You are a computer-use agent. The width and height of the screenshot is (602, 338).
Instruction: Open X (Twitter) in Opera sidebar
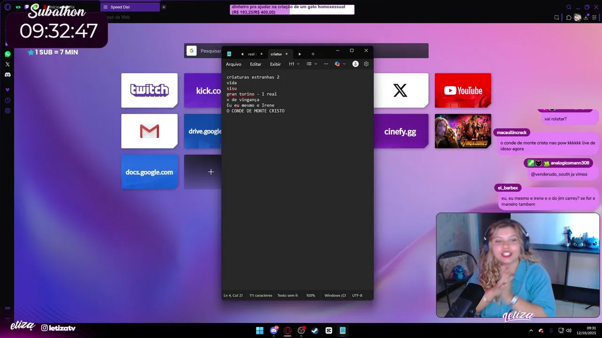pos(8,64)
